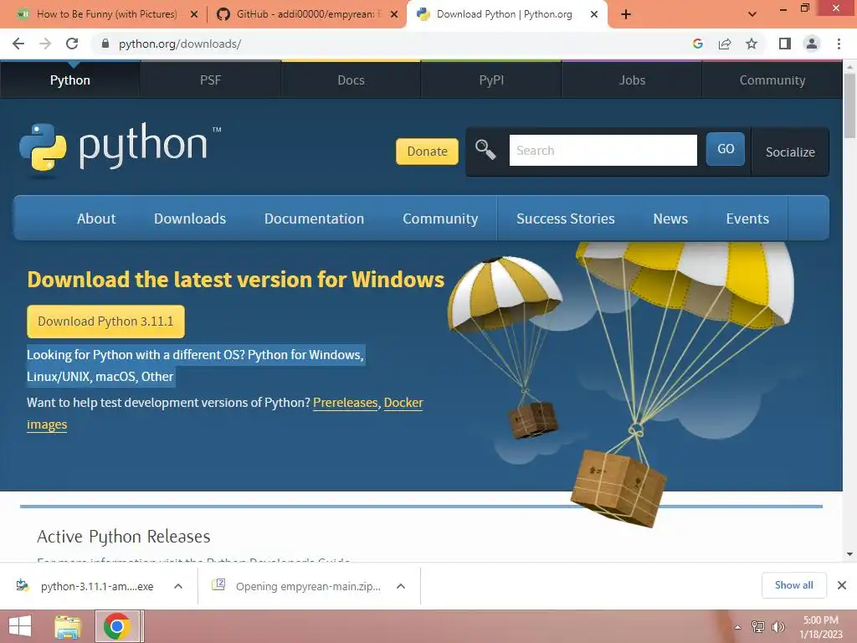
Task: Open the Events menu
Action: tap(747, 219)
